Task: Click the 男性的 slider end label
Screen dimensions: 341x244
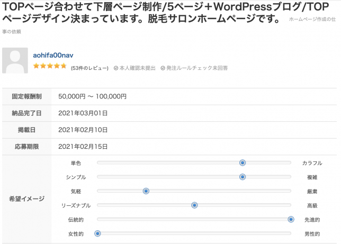Action: click(x=312, y=234)
